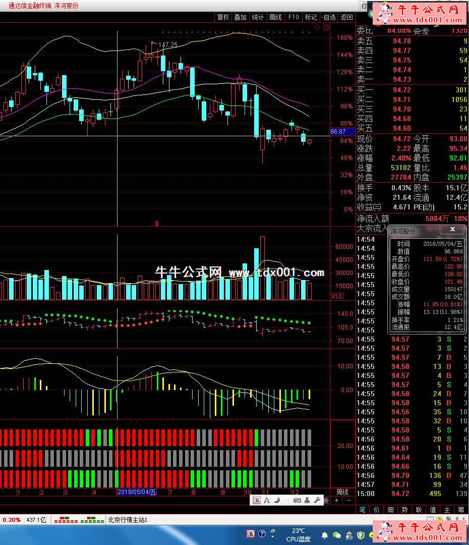Toggle 复权 price adjustment in chart toolbar
Screen dimensions: 469x545
click(223, 17)
